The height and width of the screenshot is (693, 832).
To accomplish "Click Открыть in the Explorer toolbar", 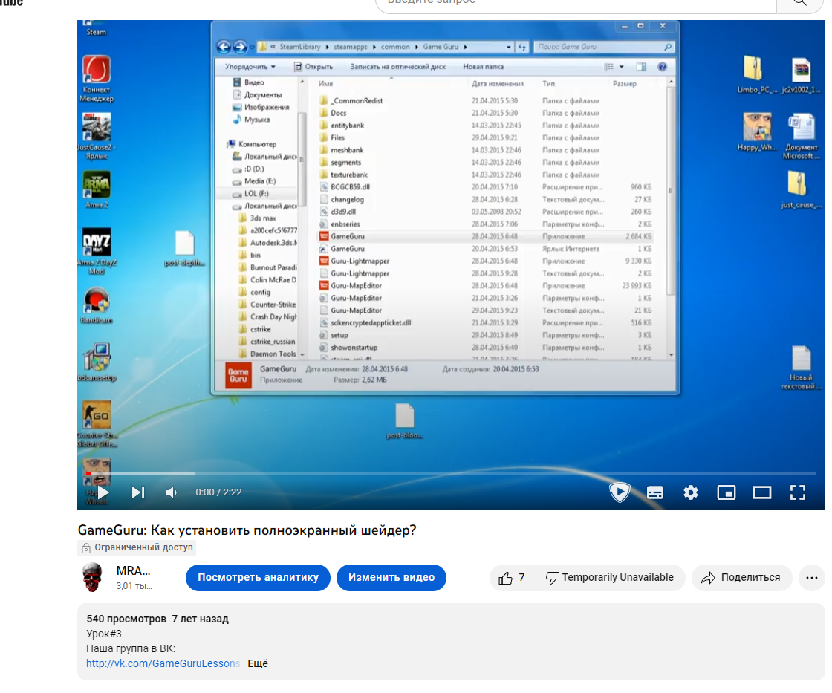I will pyautogui.click(x=313, y=67).
